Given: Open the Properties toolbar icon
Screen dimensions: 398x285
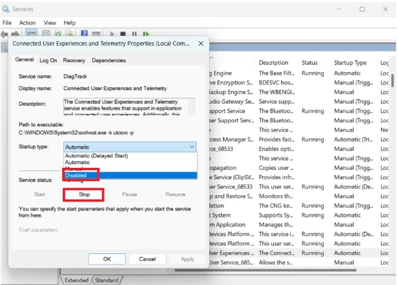Looking at the screenshot, I should coord(46,34).
